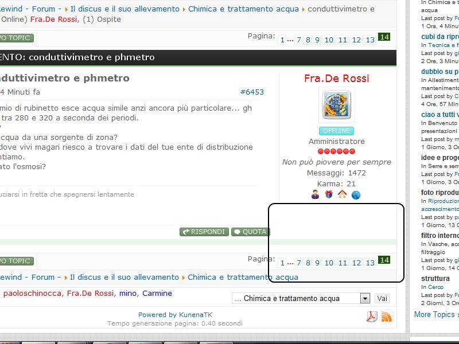The width and height of the screenshot is (459, 344).
Task: Open Powered by KunenaTK link
Action: pyautogui.click(x=176, y=315)
